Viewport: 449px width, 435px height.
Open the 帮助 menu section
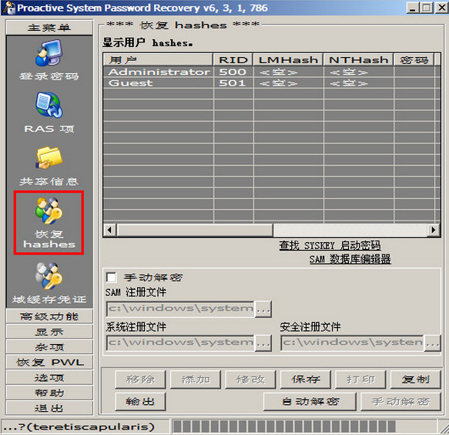coord(49,393)
